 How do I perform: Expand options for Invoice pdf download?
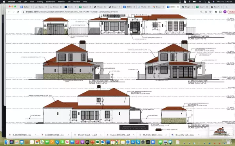[134, 135]
